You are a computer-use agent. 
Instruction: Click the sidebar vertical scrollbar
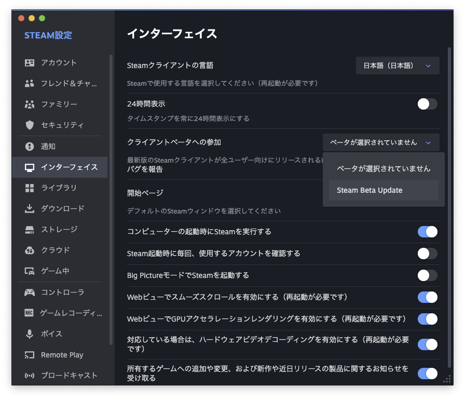click(111, 199)
